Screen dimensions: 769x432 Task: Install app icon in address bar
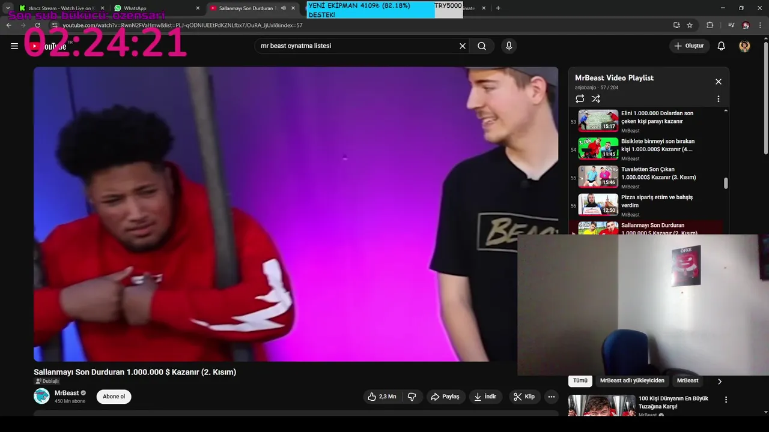tap(676, 25)
